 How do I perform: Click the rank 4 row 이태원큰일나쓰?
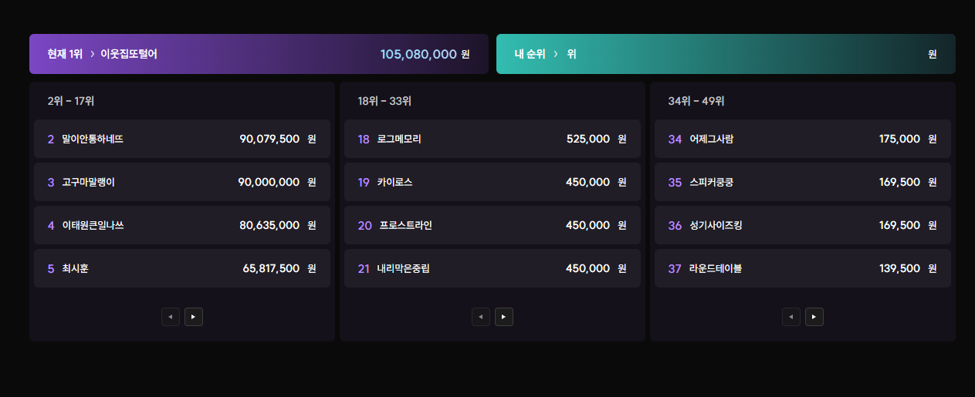pos(182,225)
